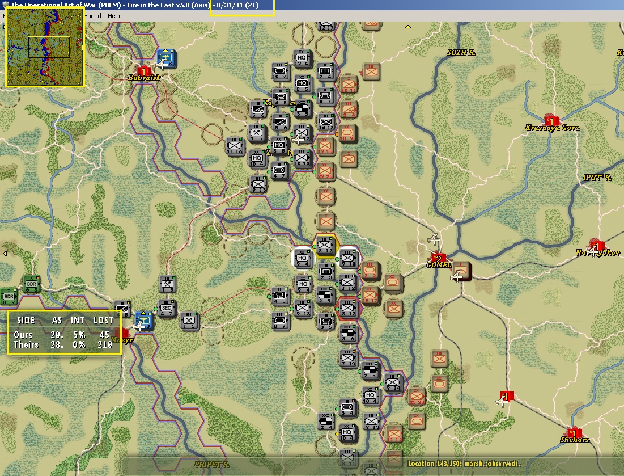The height and width of the screenshot is (476, 624).
Task: Select the white-highlighted HQ 9-4 unit
Action: (303, 258)
